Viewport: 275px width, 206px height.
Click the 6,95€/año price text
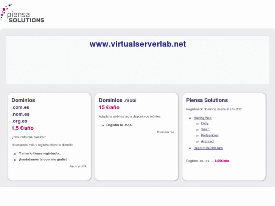pyautogui.click(x=222, y=161)
